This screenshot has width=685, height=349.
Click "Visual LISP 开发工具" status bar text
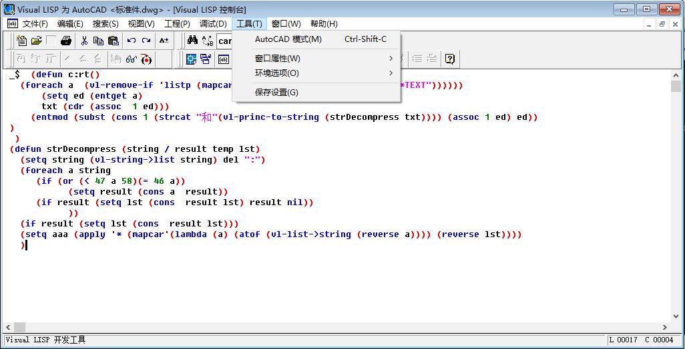(46, 340)
